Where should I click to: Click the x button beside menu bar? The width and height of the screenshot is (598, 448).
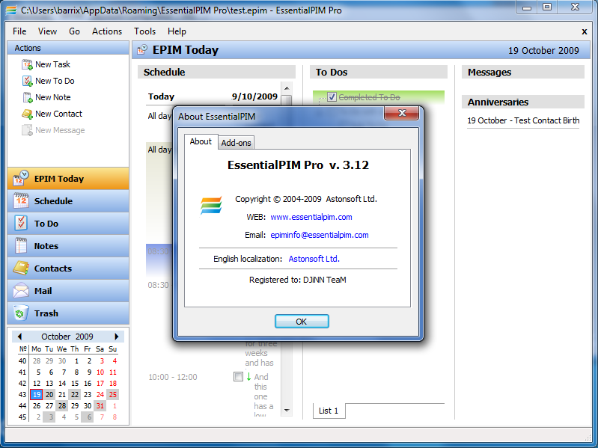(585, 31)
